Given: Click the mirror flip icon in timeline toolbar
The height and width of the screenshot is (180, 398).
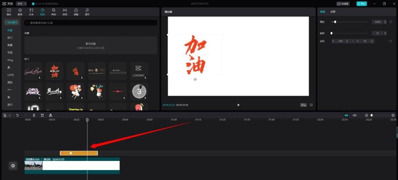Looking at the screenshot, I should coord(50,115).
